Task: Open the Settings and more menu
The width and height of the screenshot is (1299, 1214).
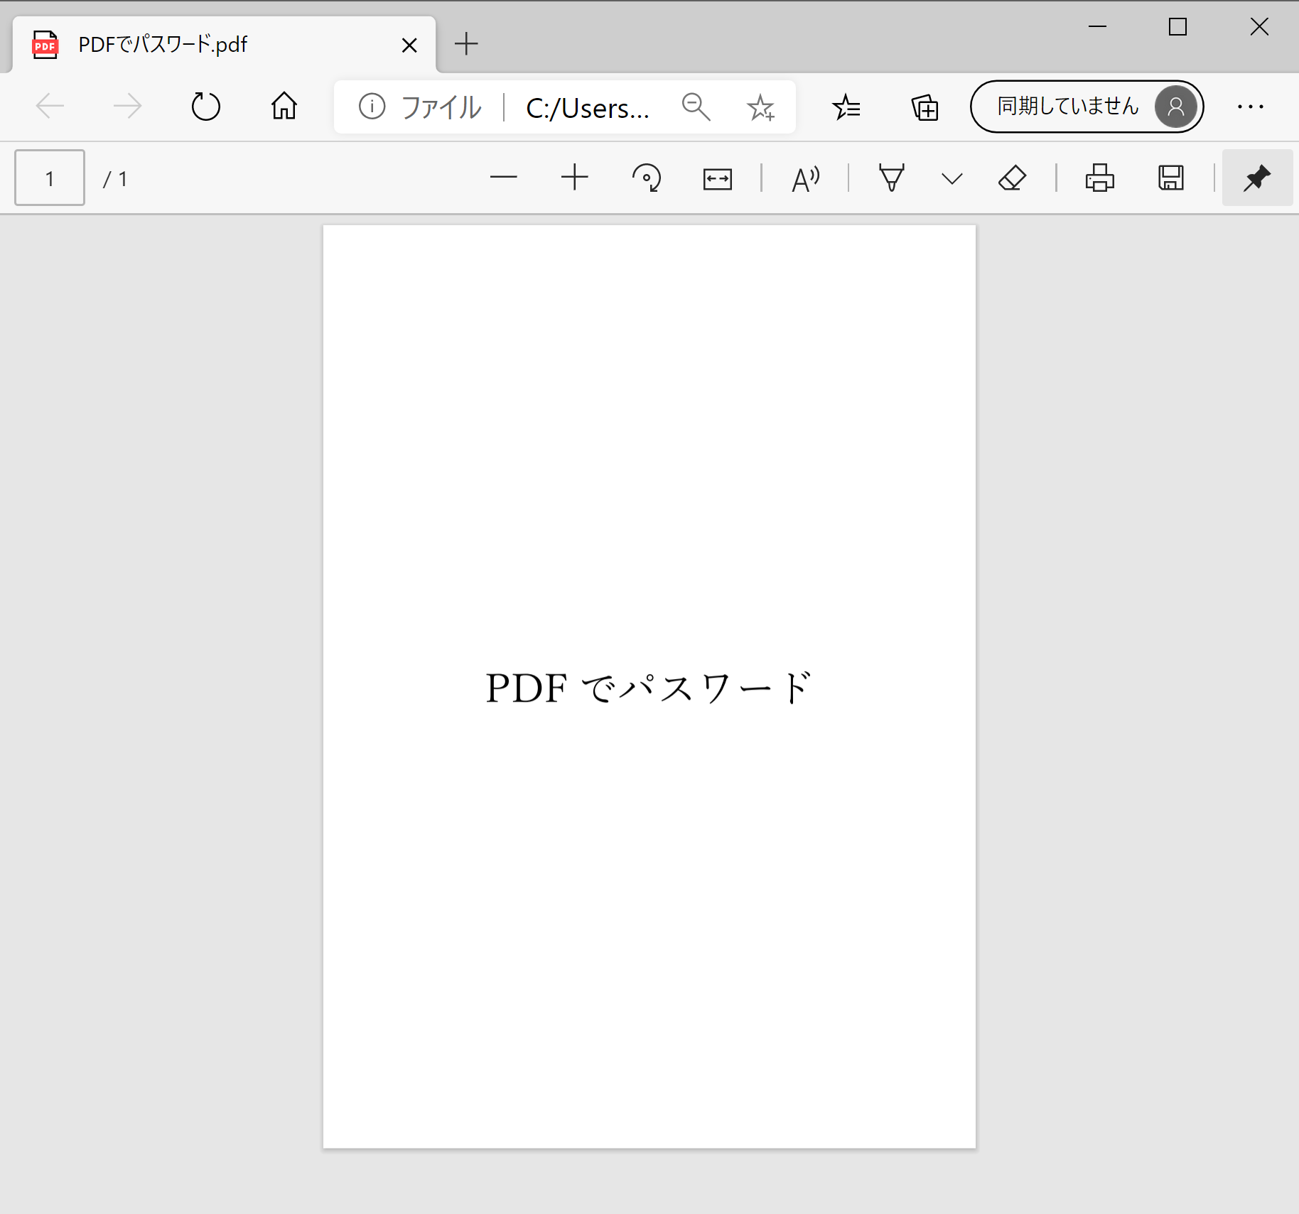Action: pyautogui.click(x=1251, y=107)
